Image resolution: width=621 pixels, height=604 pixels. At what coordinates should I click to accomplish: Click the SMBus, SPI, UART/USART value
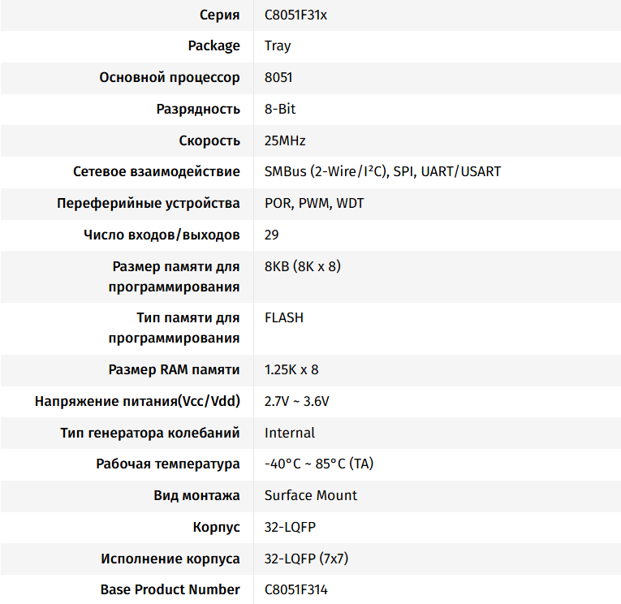point(382,171)
